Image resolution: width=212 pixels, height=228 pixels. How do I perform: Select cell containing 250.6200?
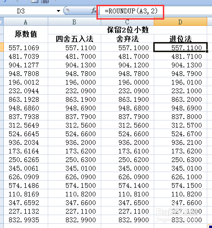127,160
